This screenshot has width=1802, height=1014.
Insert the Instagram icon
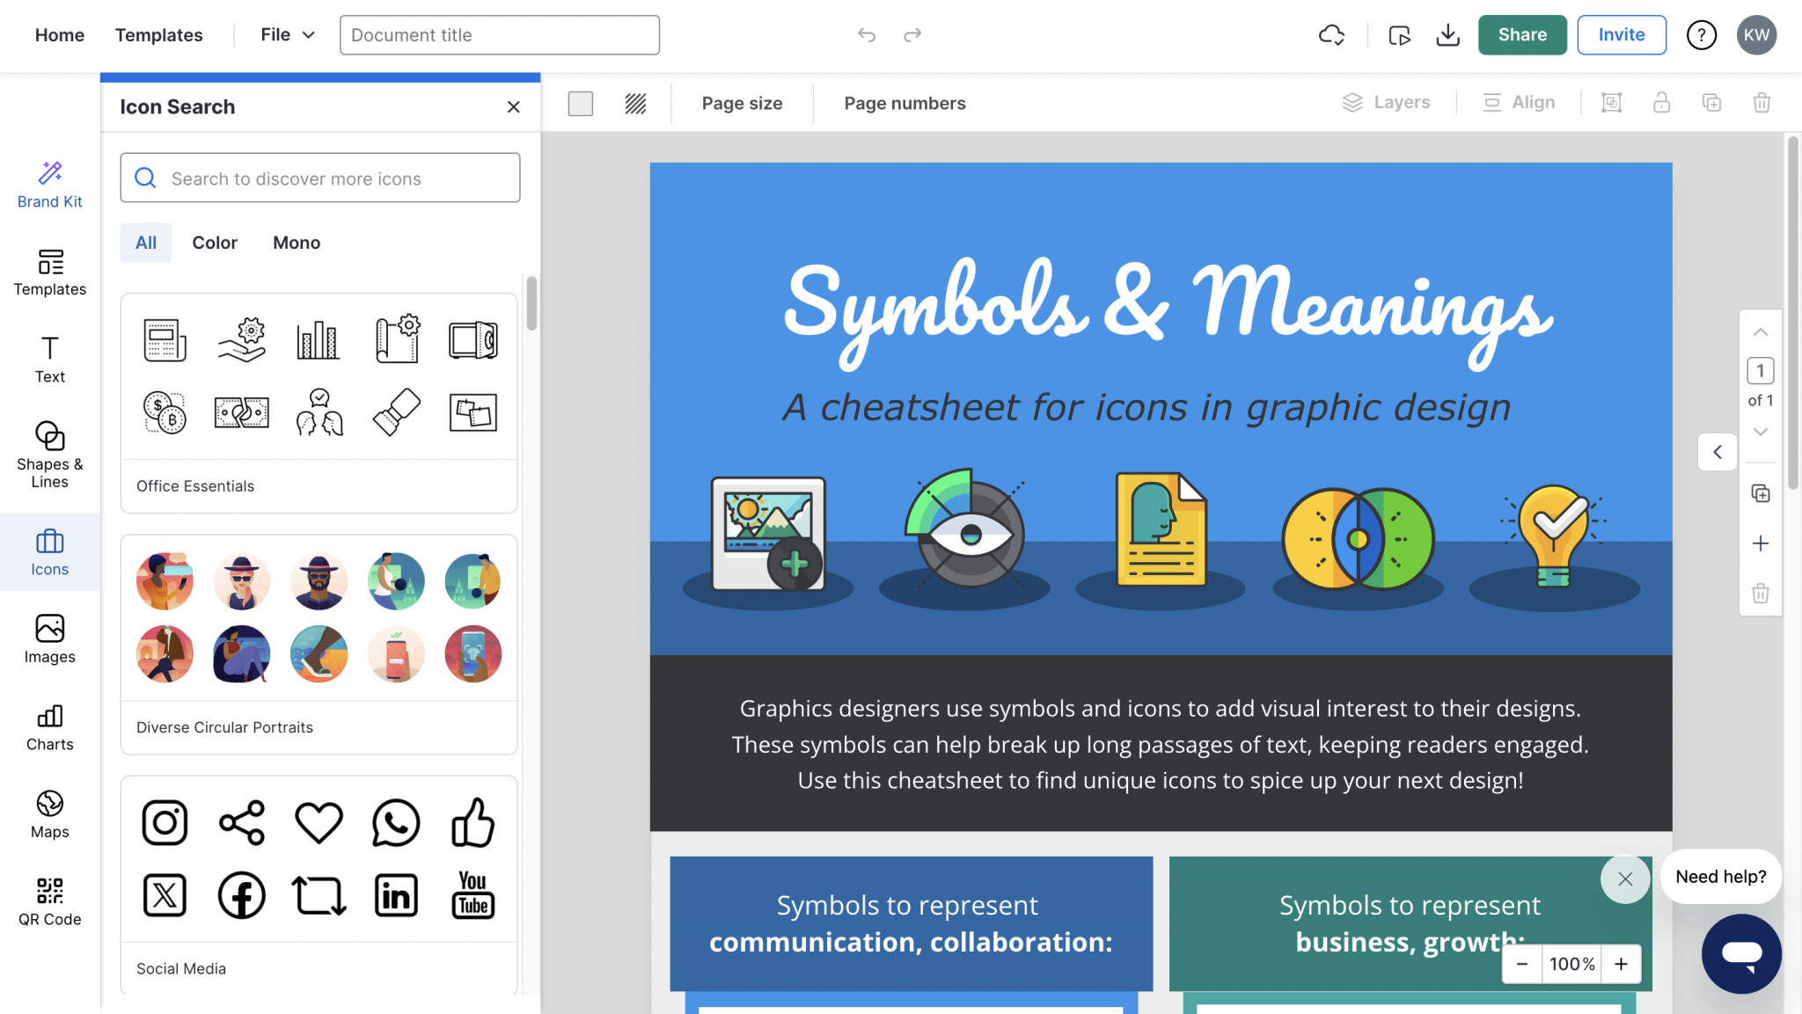coord(165,823)
